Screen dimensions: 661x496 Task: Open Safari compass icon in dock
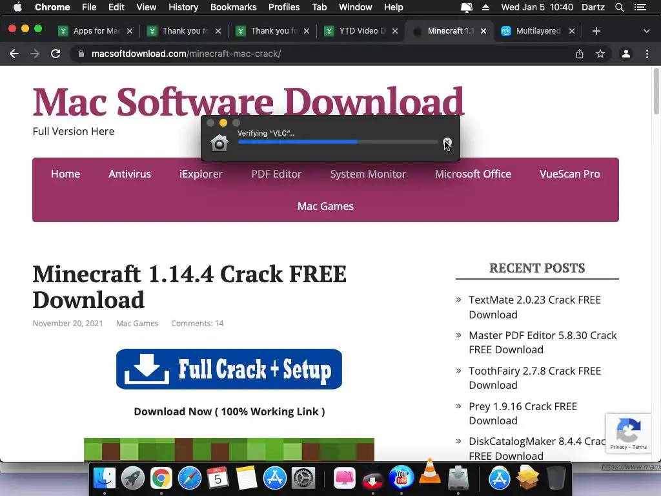(190, 479)
